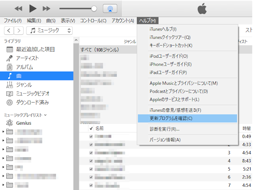Open キーボードショートカット(K) entry
Viewport: 253px width, 190px height.
tap(187, 46)
